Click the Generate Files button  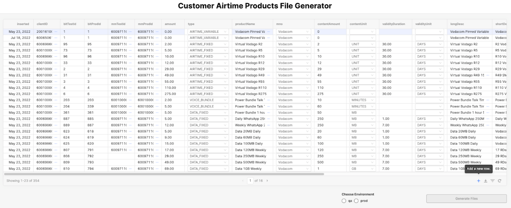tap(466, 199)
